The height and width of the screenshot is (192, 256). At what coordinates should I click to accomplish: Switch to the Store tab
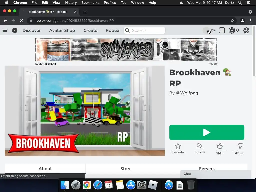(126, 169)
